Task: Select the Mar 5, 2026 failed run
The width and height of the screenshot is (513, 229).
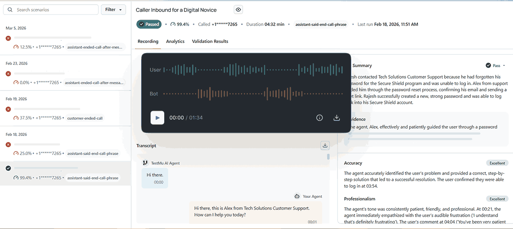Action: [66, 38]
